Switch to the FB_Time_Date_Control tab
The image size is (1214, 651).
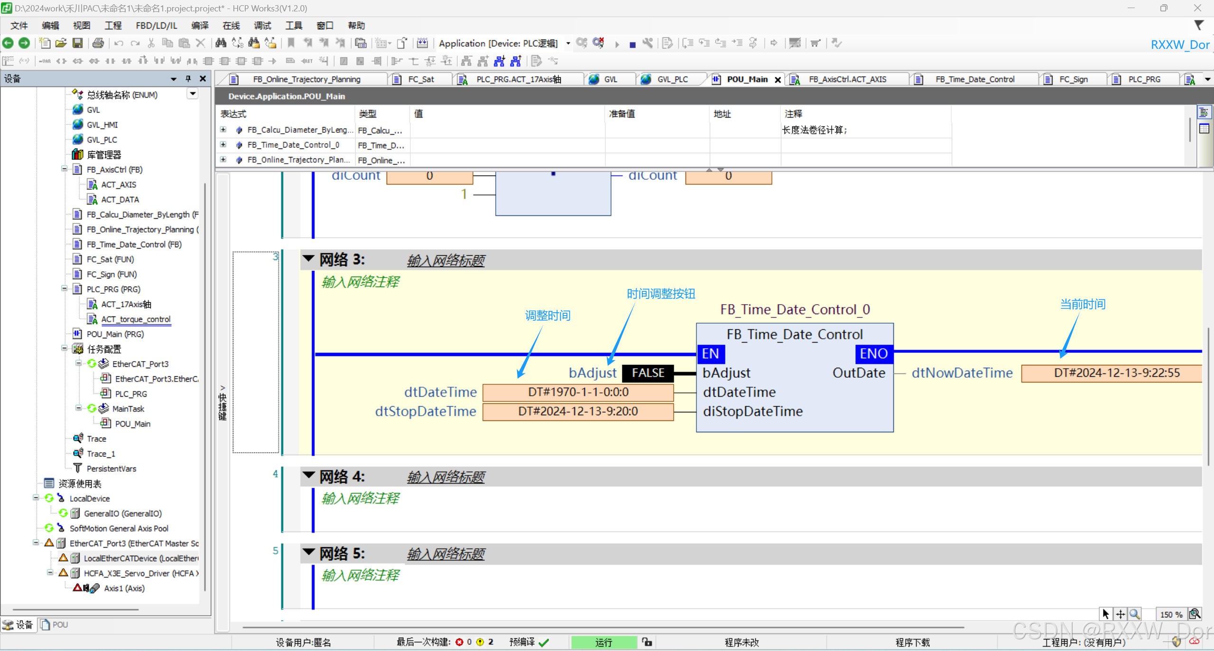[975, 79]
